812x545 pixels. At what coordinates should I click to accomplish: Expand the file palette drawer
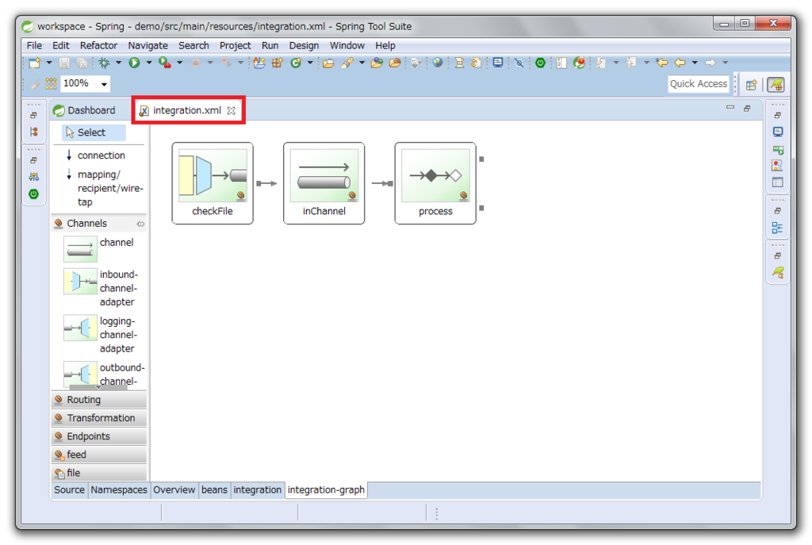coord(99,473)
